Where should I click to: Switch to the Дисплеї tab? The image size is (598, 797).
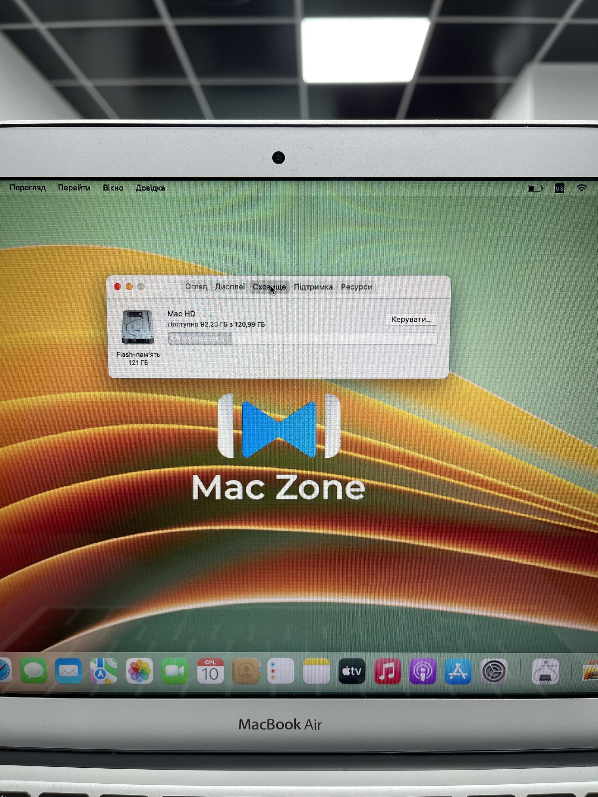coord(230,287)
